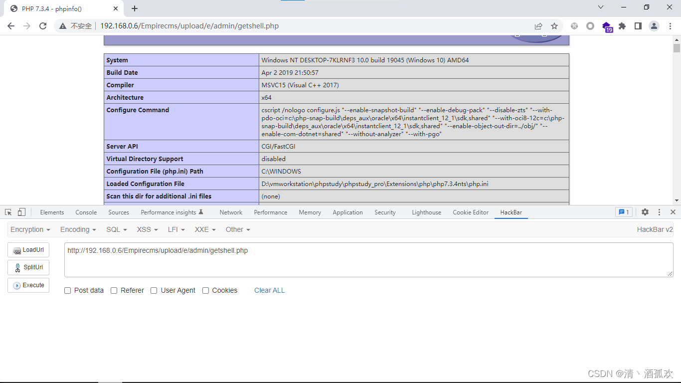681x383 pixels.
Task: Enable the Post data checkbox
Action: 68,291
